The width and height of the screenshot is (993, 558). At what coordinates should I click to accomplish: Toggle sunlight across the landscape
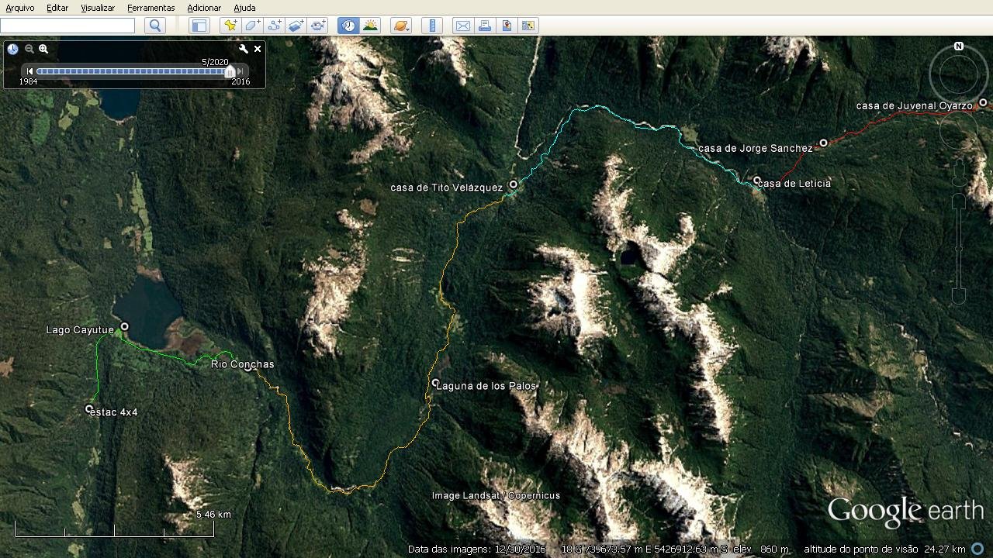tap(370, 26)
